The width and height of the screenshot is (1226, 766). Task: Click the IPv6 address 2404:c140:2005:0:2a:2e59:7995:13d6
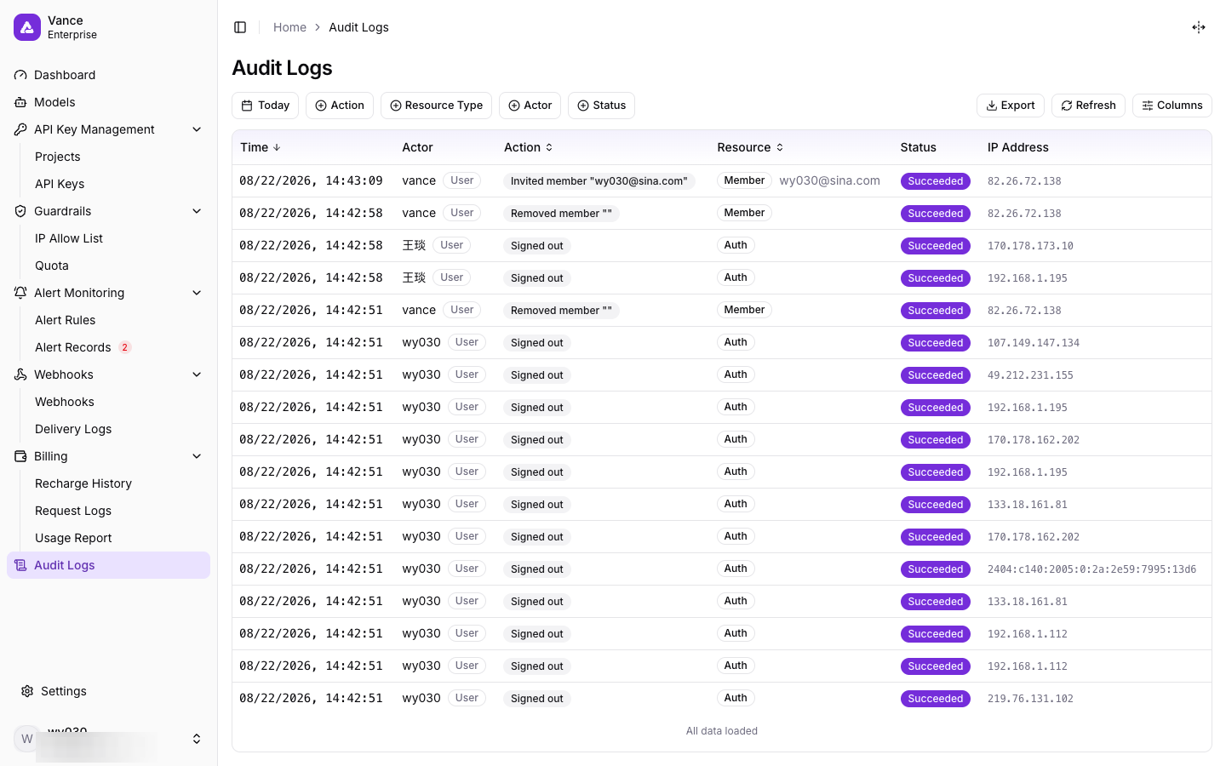1091,569
